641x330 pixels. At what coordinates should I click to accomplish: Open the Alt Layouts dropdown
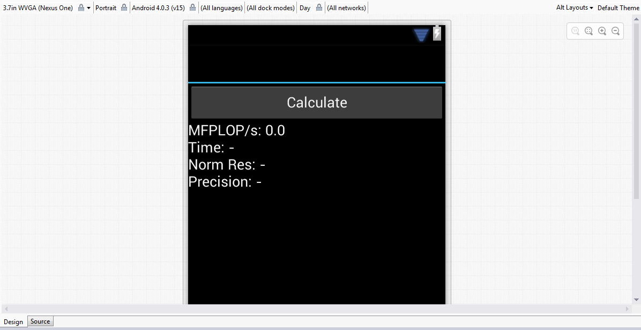[x=573, y=7]
